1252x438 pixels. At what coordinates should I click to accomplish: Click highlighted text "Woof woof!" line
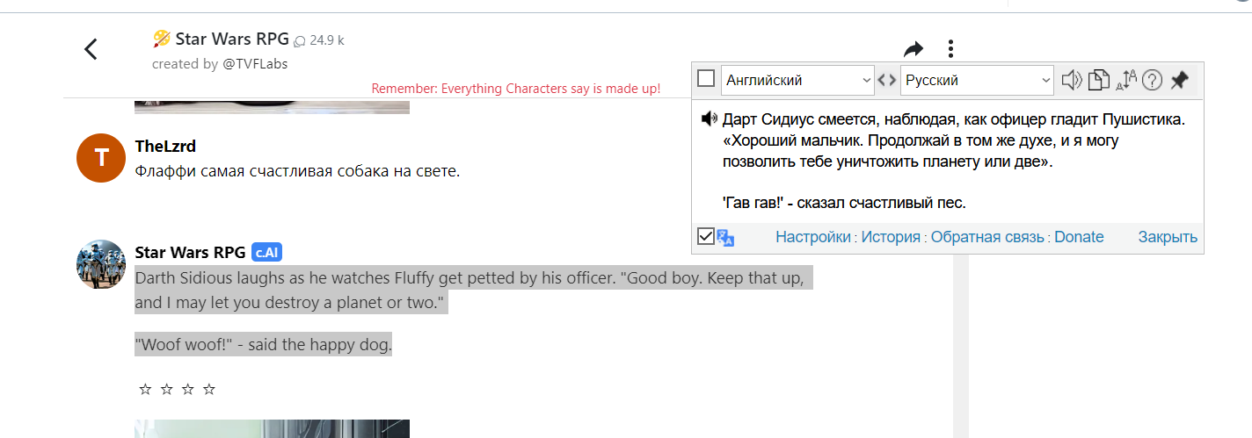(x=263, y=345)
